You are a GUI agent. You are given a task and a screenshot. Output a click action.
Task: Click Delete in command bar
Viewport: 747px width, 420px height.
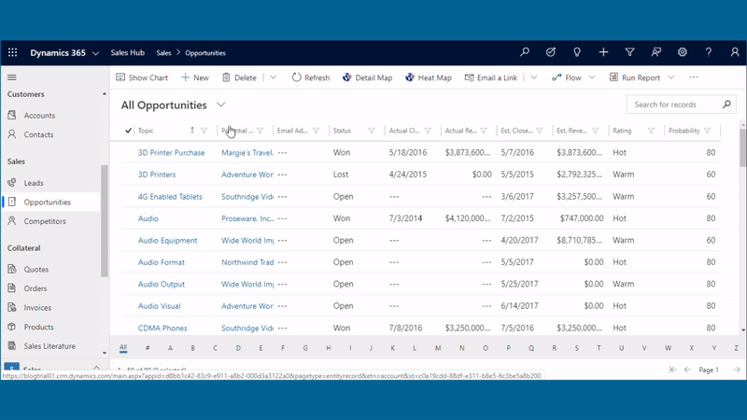pyautogui.click(x=239, y=77)
